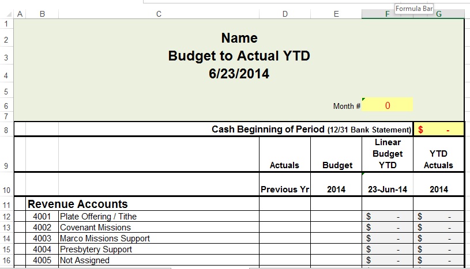Select row 16 header
The width and height of the screenshot is (470, 269).
(6, 260)
